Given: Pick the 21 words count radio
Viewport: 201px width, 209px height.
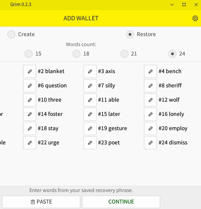Looking at the screenshot, I should [x=124, y=54].
